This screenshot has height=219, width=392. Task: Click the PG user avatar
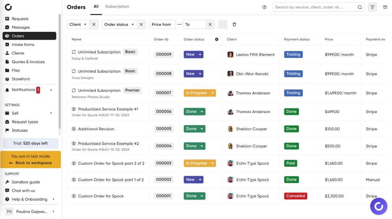(9, 211)
